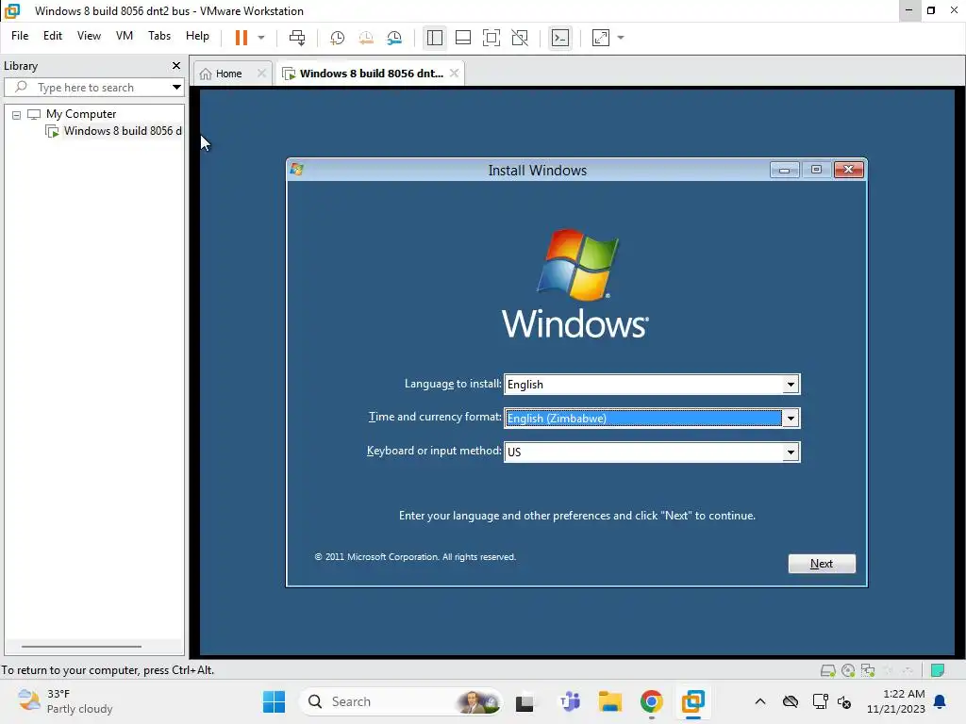Pause the virtual machine with orange button

(x=241, y=38)
